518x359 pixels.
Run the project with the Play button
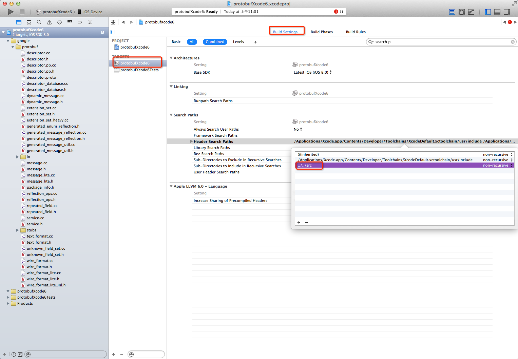(11, 12)
